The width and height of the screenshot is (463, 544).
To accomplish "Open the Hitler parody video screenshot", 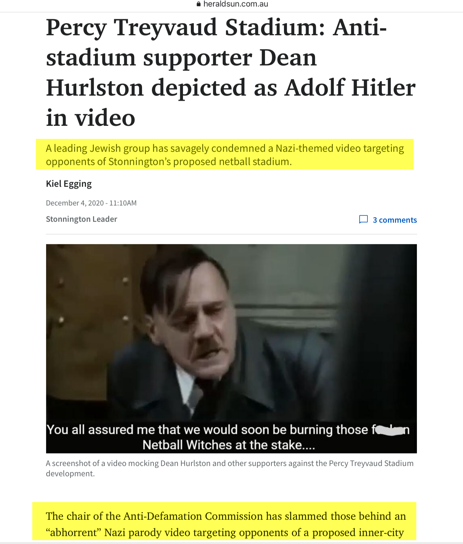I will pyautogui.click(x=231, y=348).
